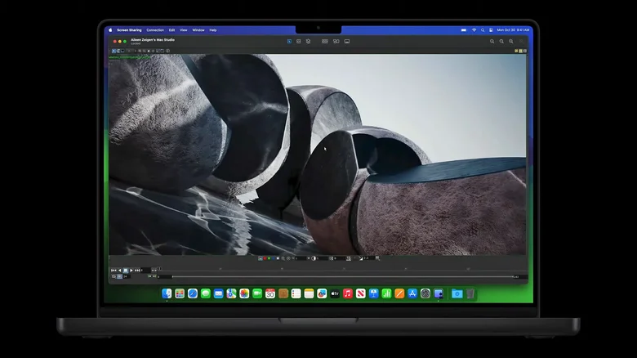The width and height of the screenshot is (637, 358).
Task: Open FaceTime from the Dock
Action: click(x=257, y=293)
